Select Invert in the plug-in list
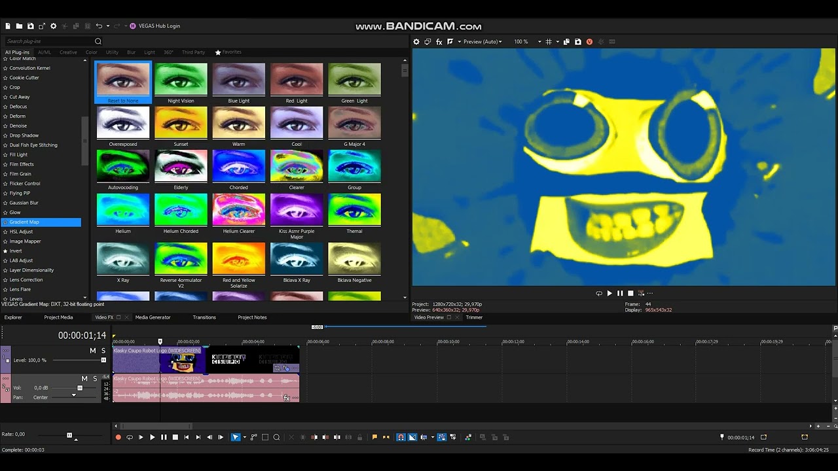This screenshot has width=838, height=471. [16, 251]
